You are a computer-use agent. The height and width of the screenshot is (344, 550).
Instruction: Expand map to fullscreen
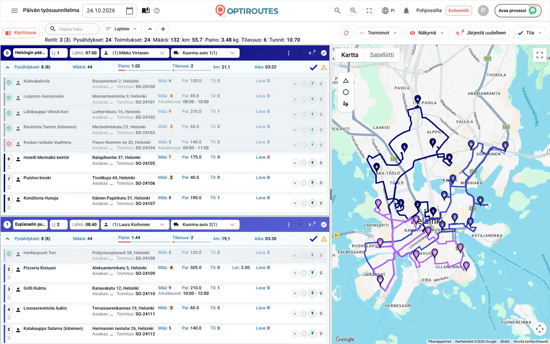(540, 55)
